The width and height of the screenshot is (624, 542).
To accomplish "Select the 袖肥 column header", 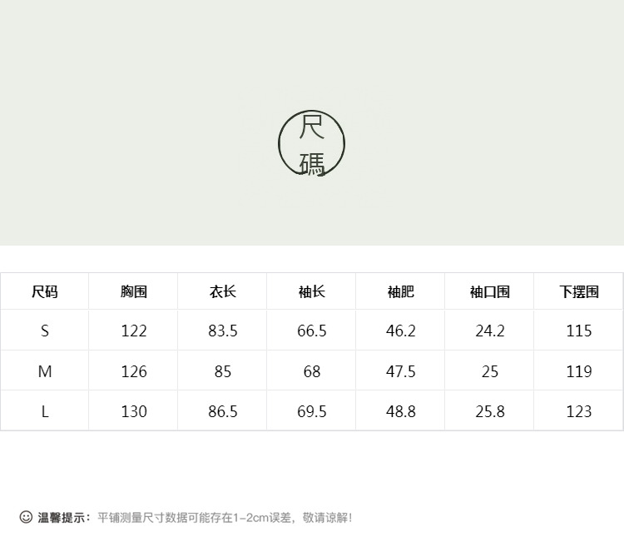I will point(401,291).
